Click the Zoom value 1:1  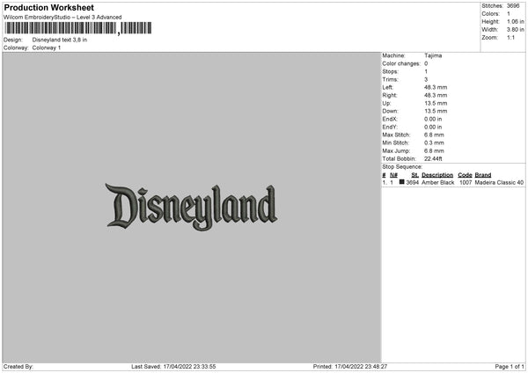[x=510, y=37]
